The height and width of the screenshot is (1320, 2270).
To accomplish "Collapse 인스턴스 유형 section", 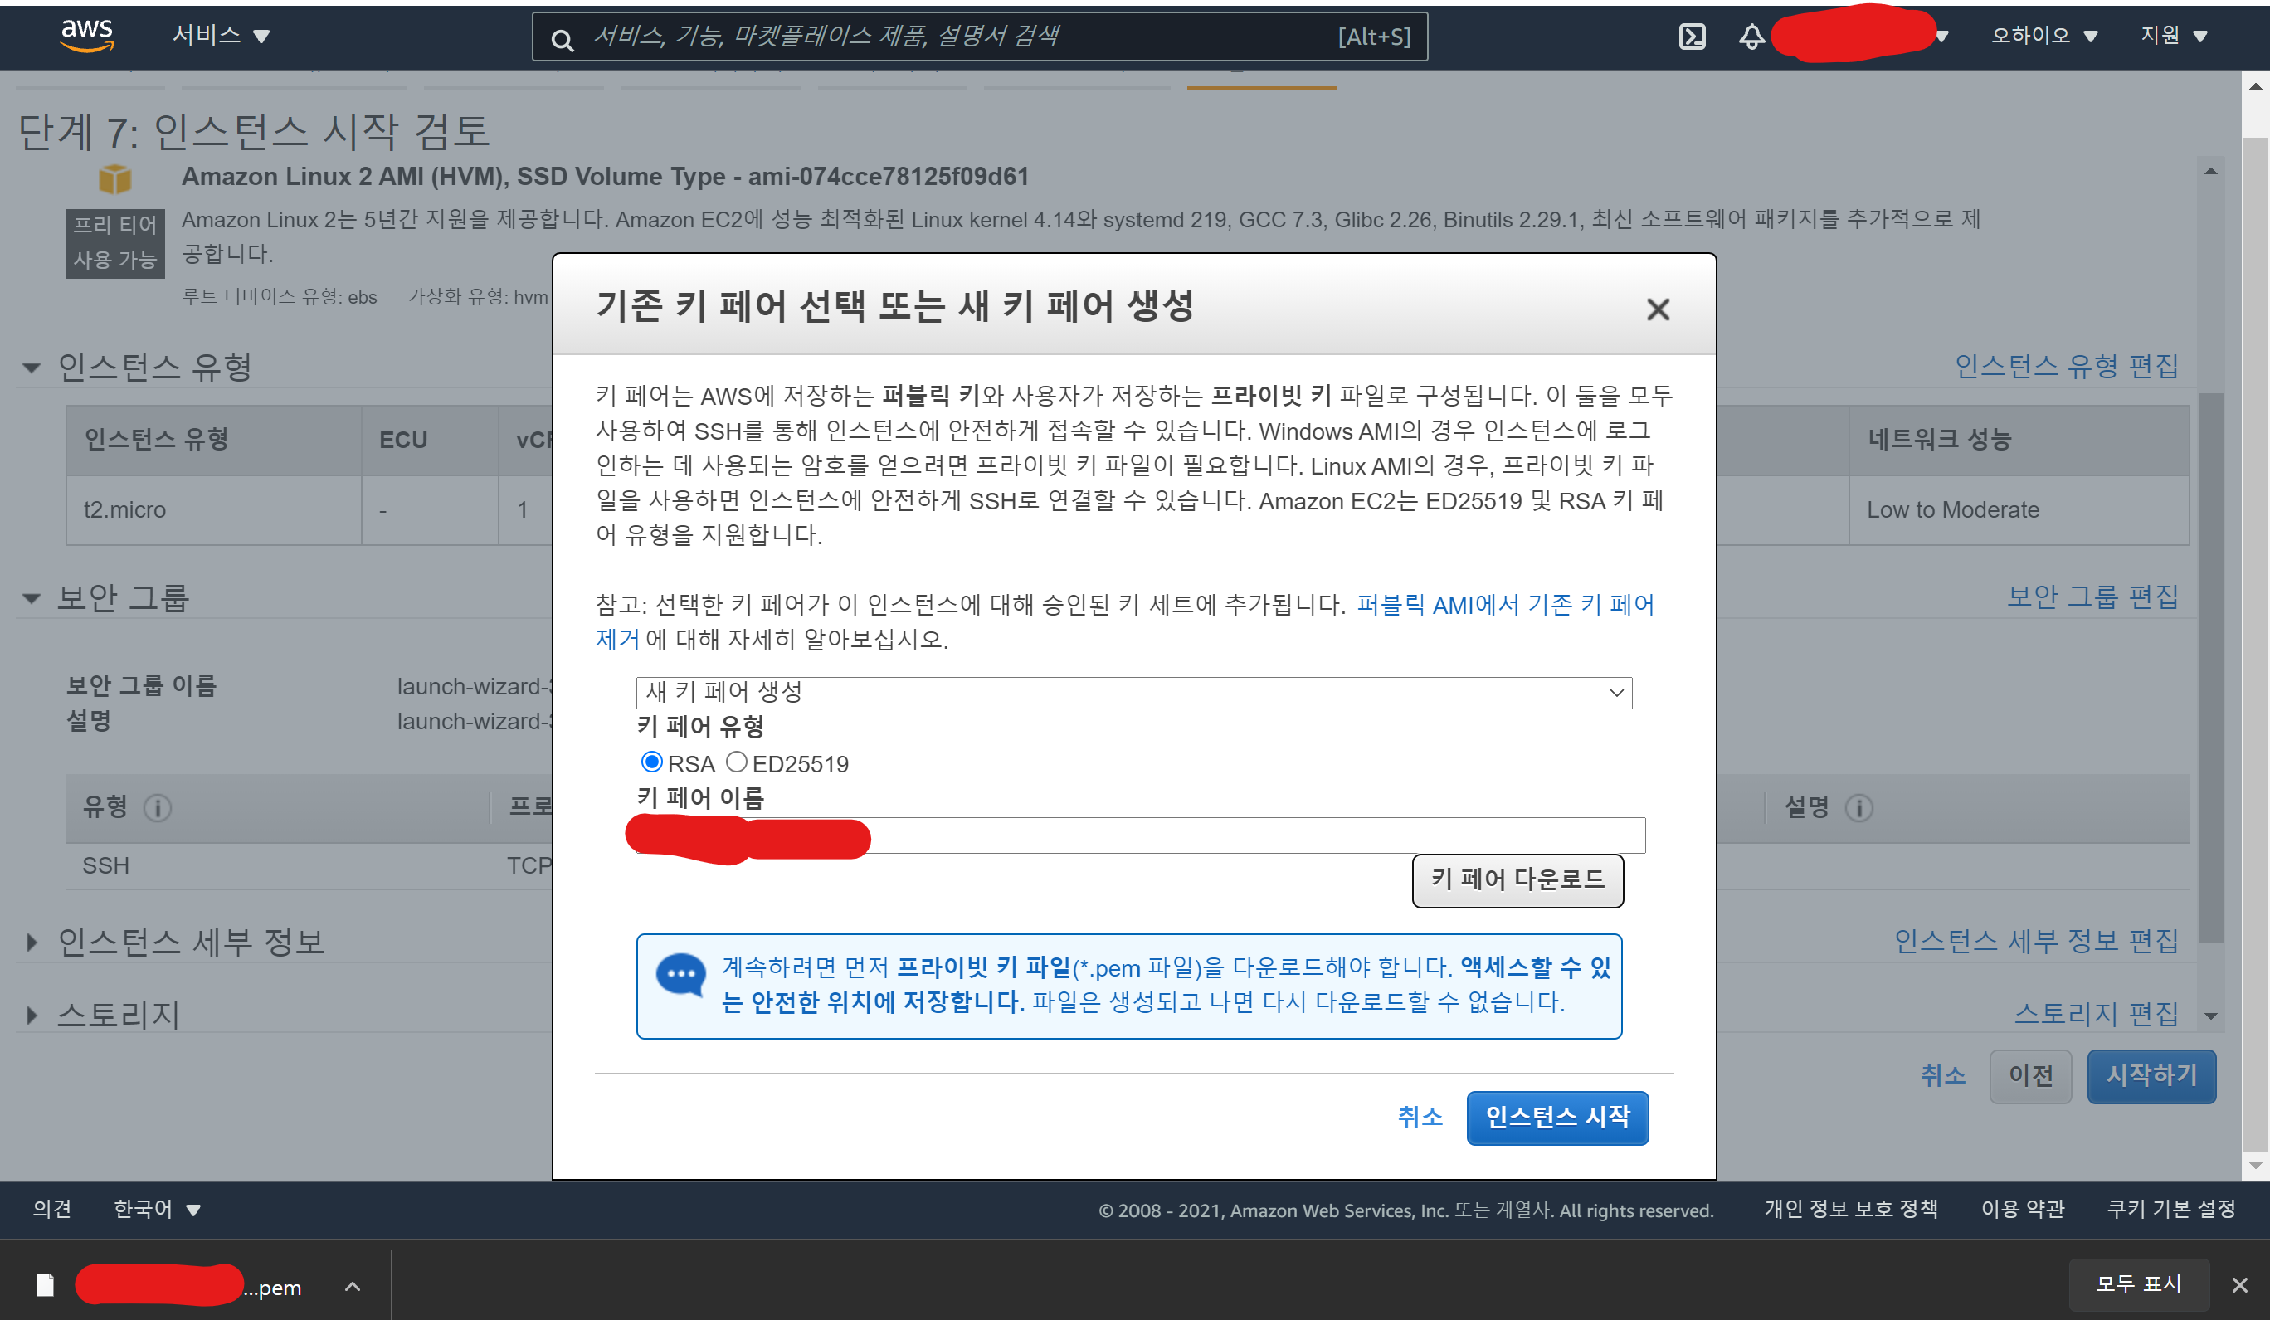I will (32, 368).
